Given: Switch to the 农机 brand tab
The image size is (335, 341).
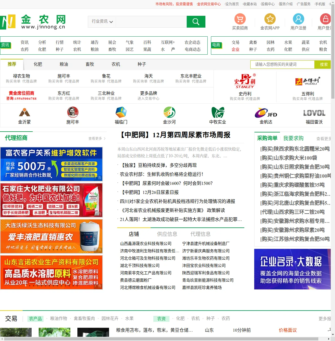Looking at the screenshot, I should (116, 64).
